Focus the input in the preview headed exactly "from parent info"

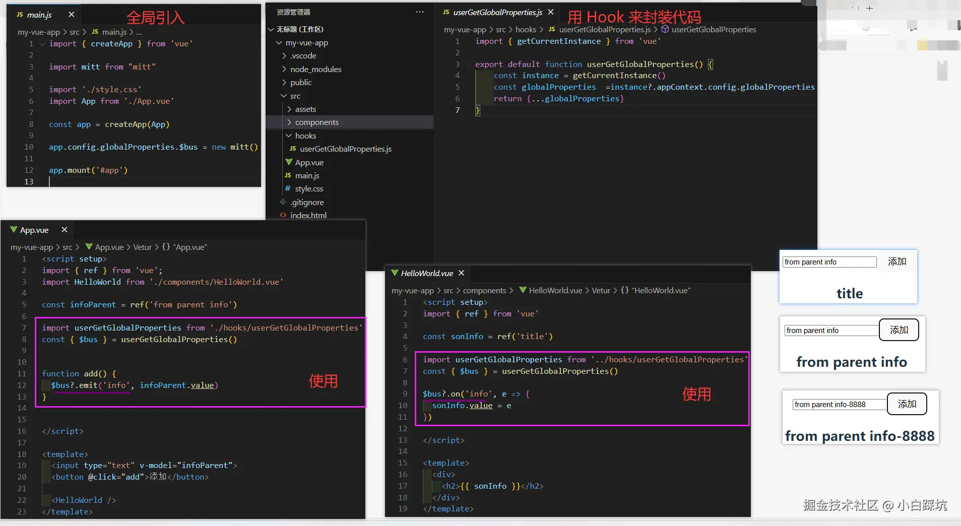[831, 331]
